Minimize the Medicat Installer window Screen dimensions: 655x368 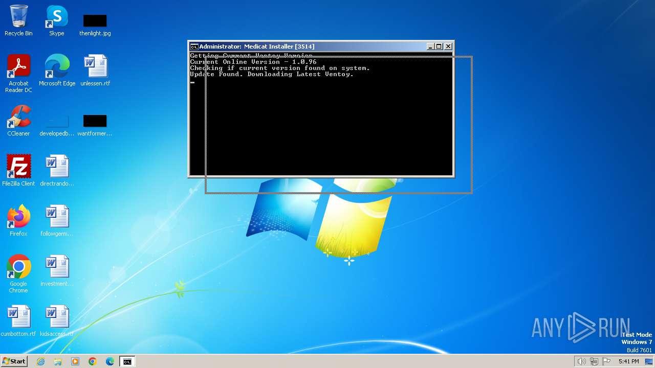click(x=430, y=47)
